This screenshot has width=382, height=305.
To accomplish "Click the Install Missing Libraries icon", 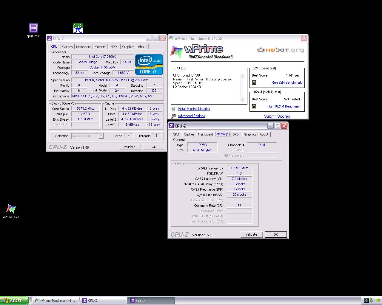I will click(x=173, y=109).
